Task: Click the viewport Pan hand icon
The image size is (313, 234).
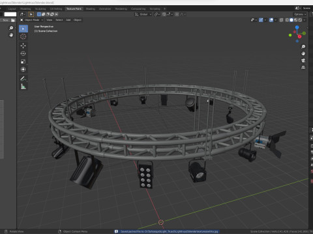Action: tap(303, 53)
